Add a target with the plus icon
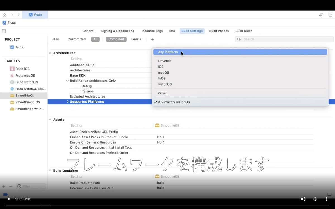 [4, 186]
